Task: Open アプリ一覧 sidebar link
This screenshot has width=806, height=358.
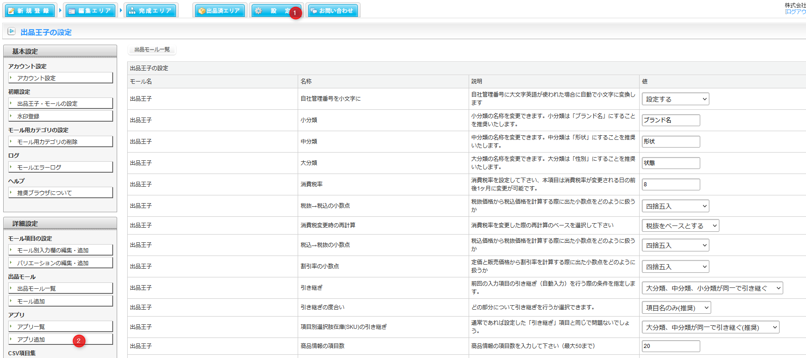Action: click(x=61, y=327)
